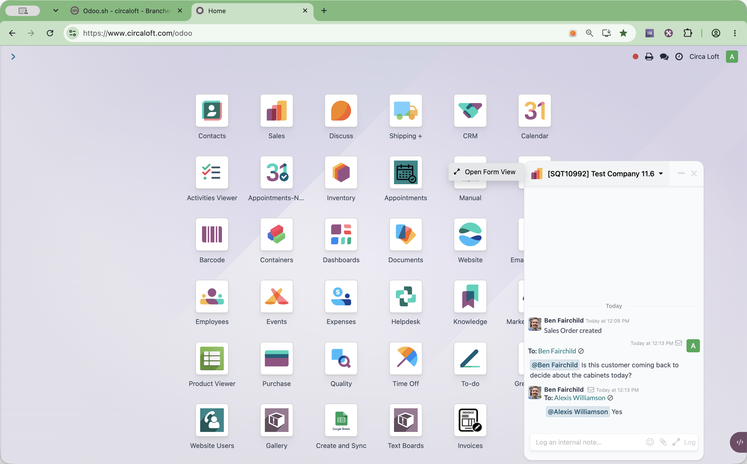
Task: Reload the current page
Action: pos(50,33)
